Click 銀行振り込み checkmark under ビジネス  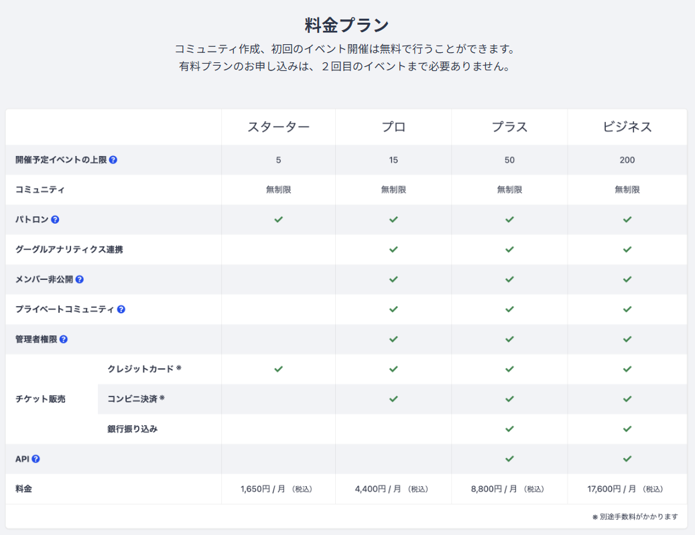click(627, 429)
